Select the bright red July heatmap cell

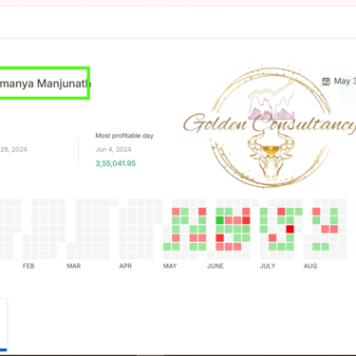tap(290, 229)
